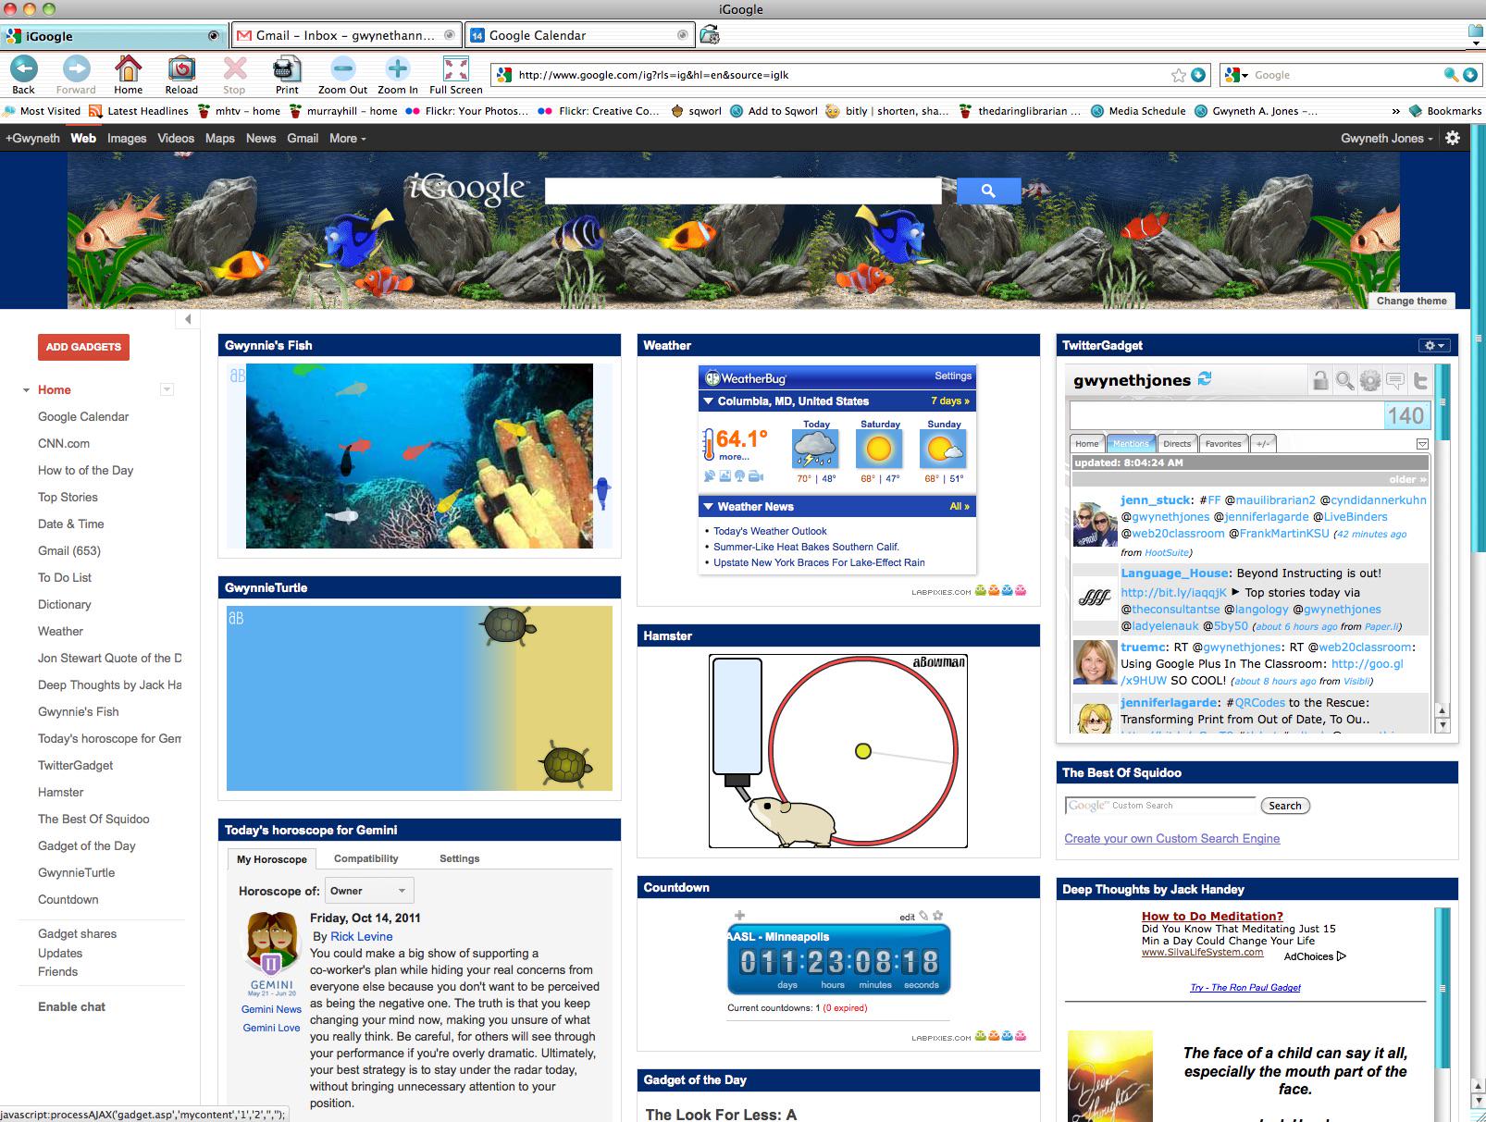Switch to the Gmail Inbox browser tab
This screenshot has height=1122, width=1486.
click(x=346, y=35)
